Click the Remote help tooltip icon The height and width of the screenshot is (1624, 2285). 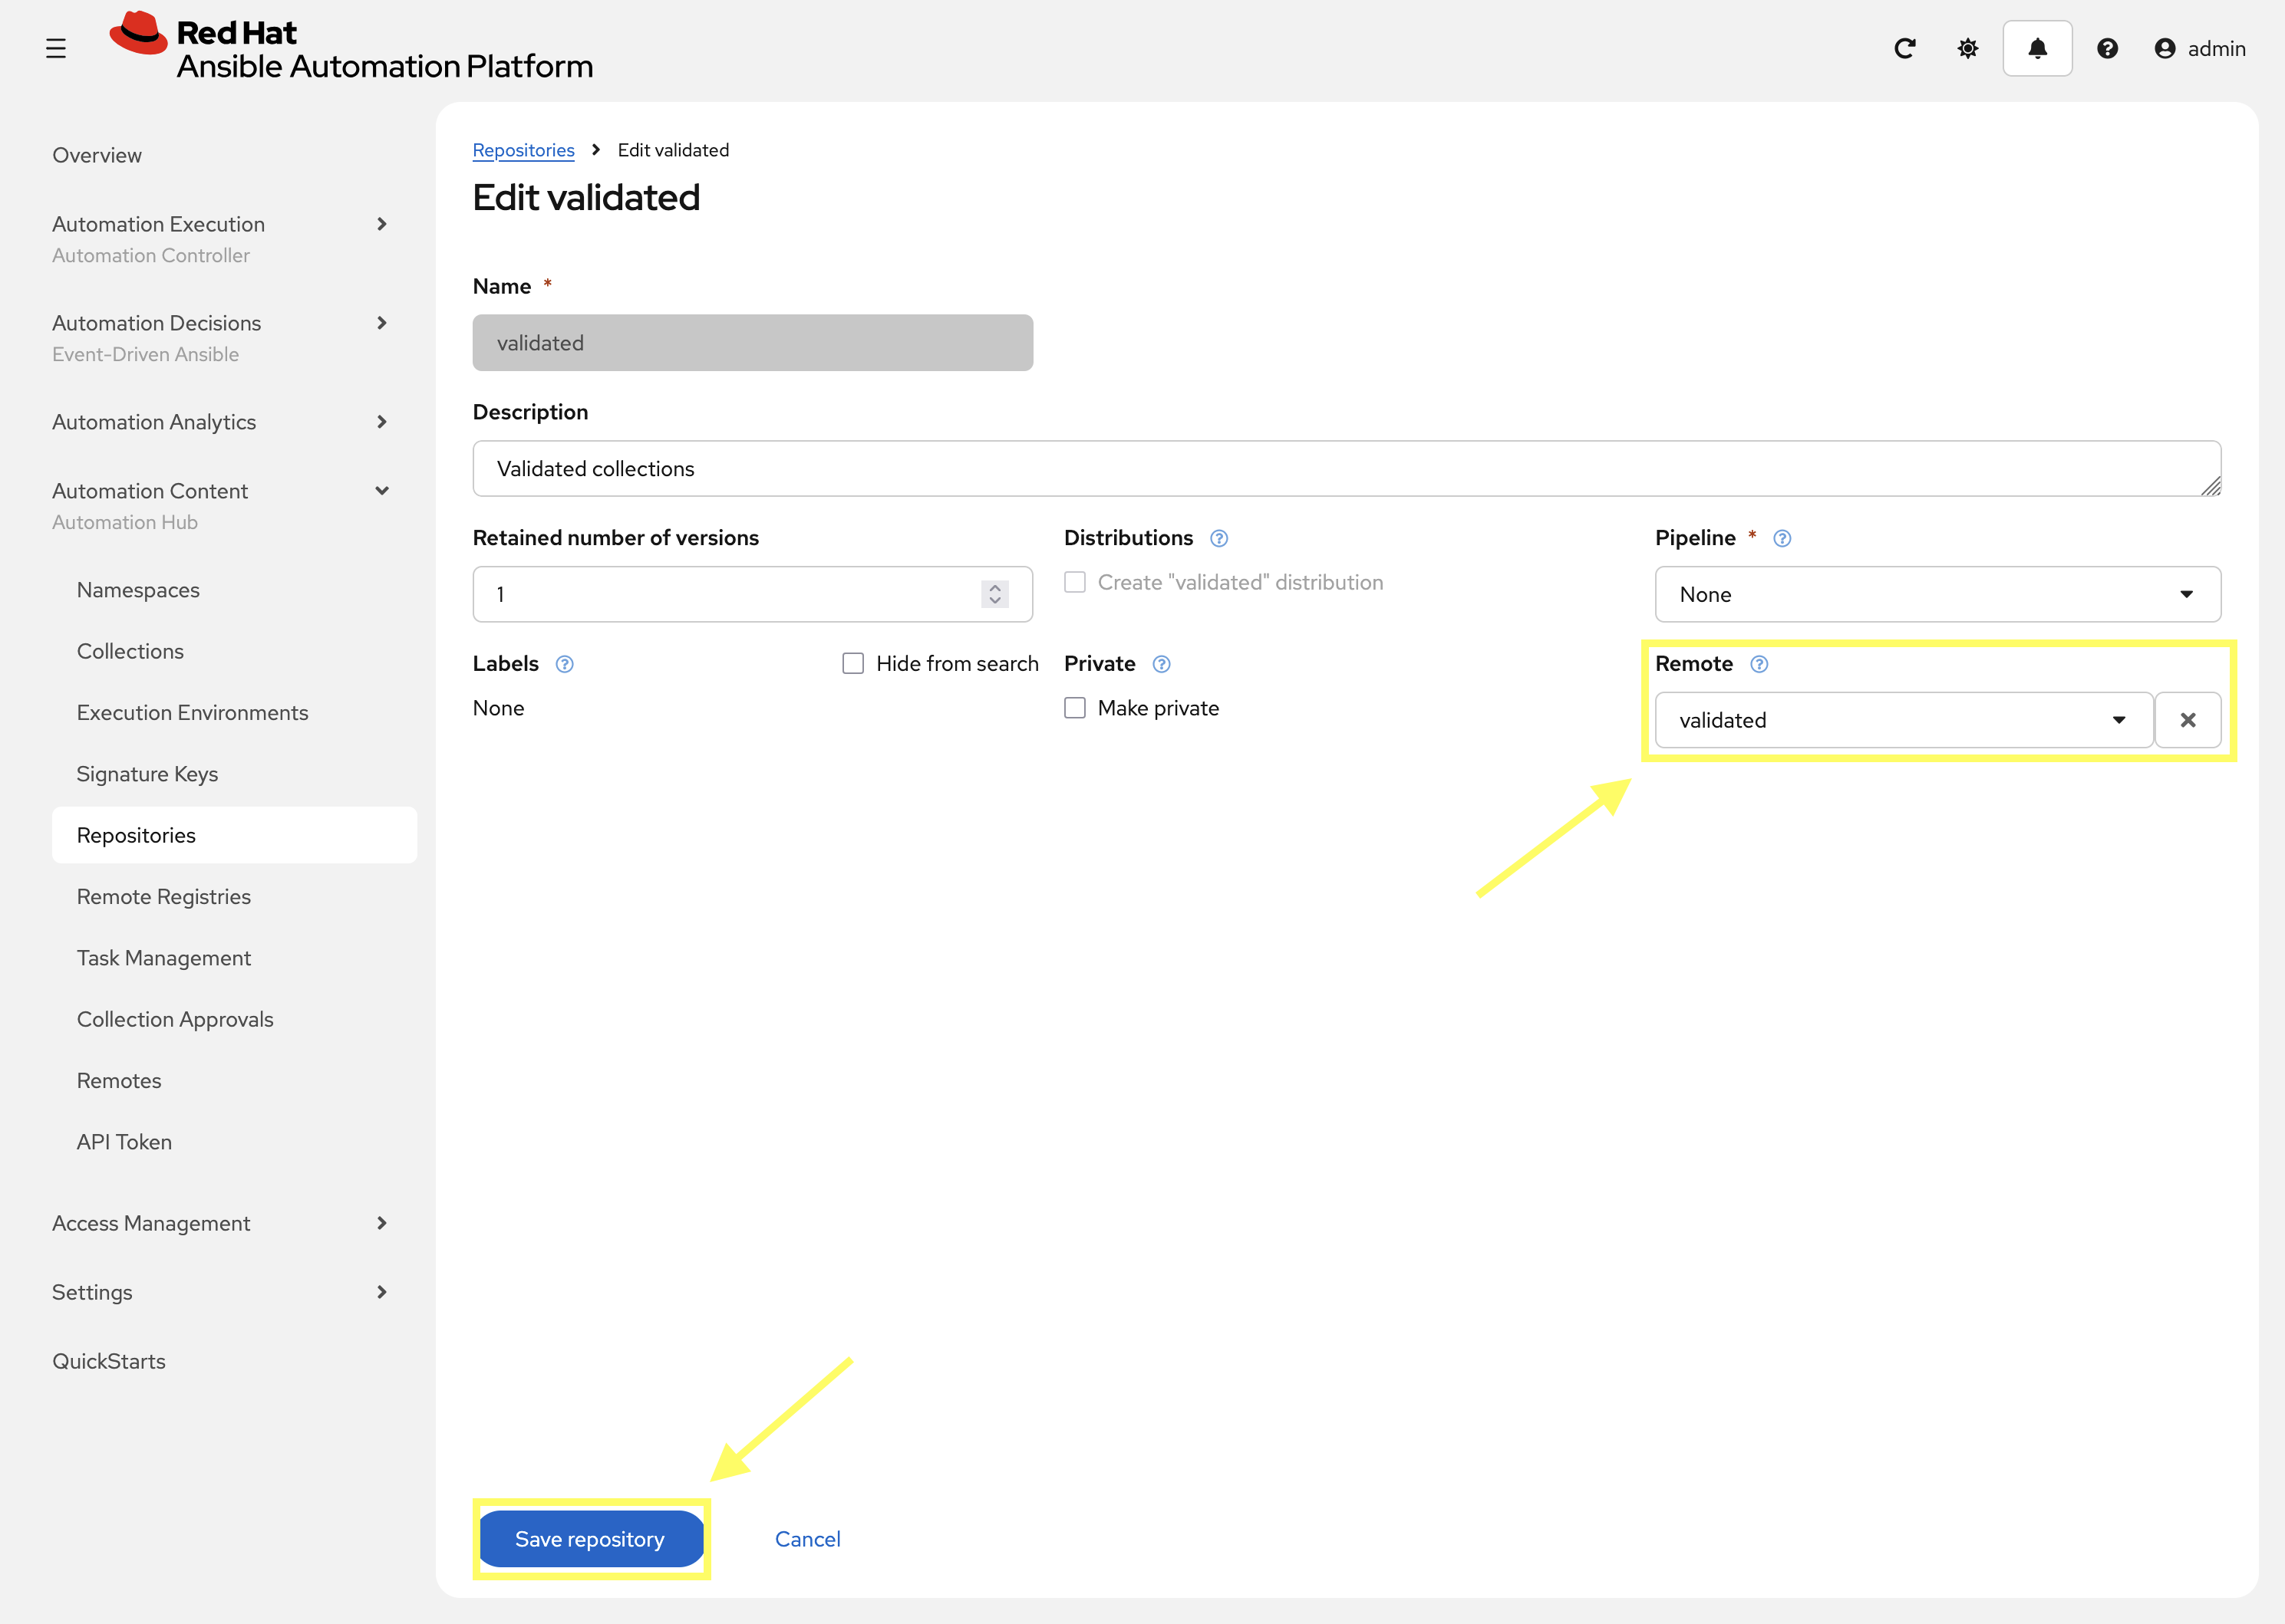pos(1759,663)
